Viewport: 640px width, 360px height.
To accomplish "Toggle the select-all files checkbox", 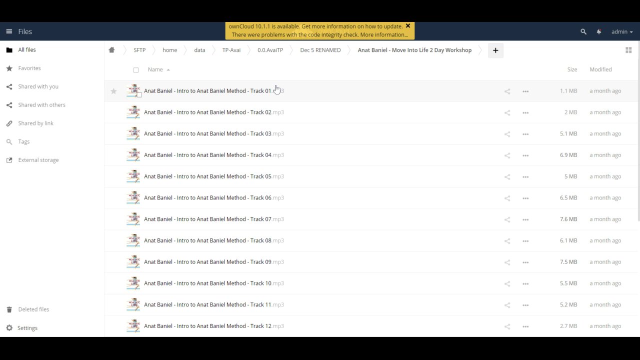I will (136, 70).
